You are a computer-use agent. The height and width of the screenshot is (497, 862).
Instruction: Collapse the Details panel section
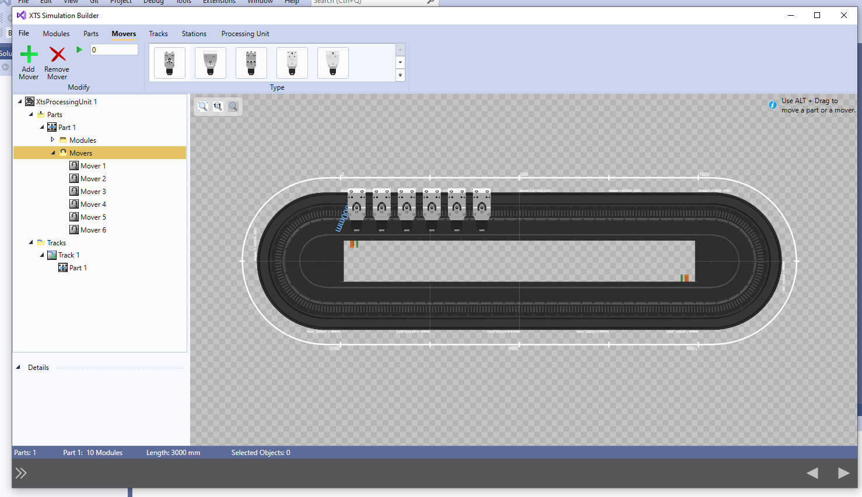pyautogui.click(x=18, y=367)
